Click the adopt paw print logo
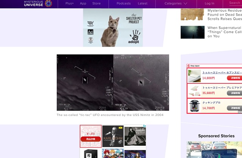The image size is (242, 158). click(x=134, y=37)
